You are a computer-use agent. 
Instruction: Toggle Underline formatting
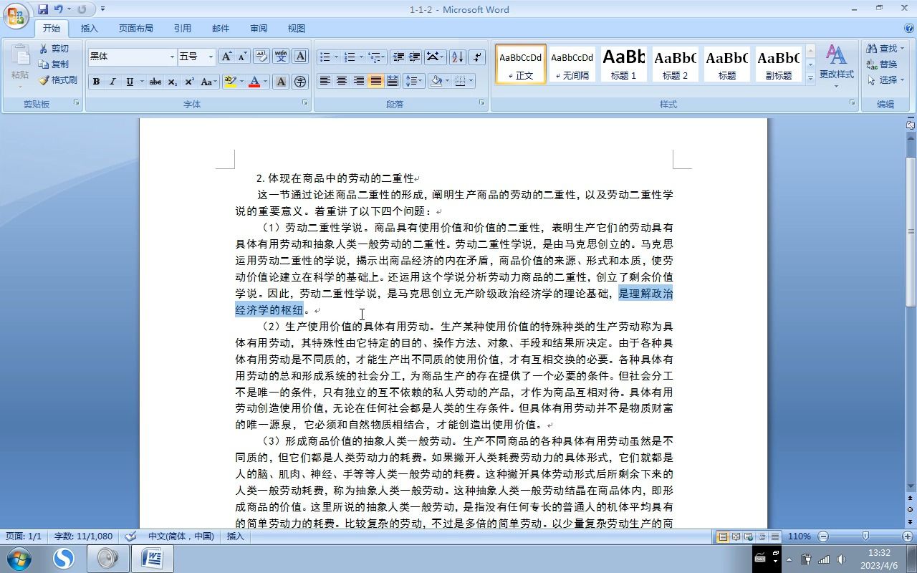tap(129, 82)
